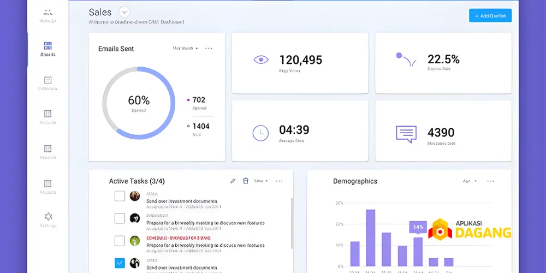Click the 14% highlighted bar in Demographics chart

coord(418,251)
